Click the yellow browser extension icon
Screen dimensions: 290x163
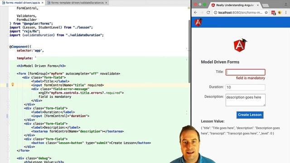coord(280,13)
